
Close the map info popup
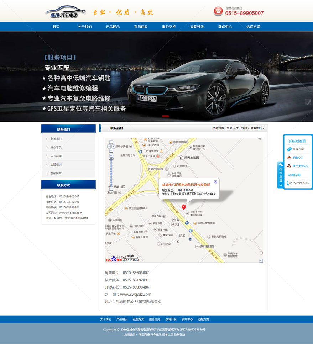[x=215, y=182]
